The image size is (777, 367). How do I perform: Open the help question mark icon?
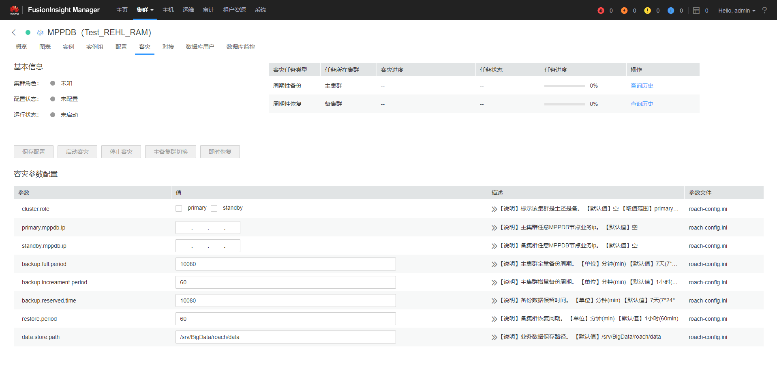[764, 10]
